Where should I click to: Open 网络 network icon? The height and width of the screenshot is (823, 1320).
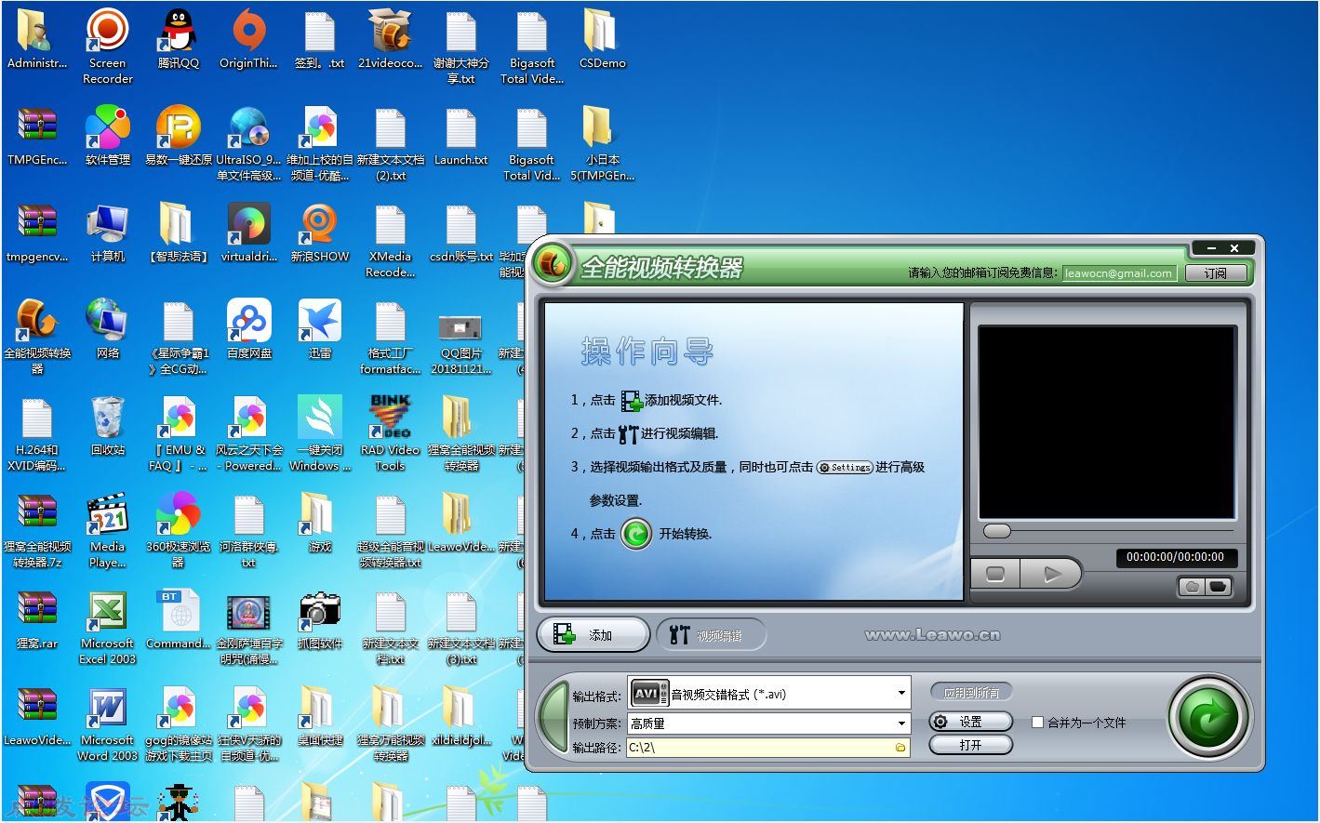click(x=108, y=329)
